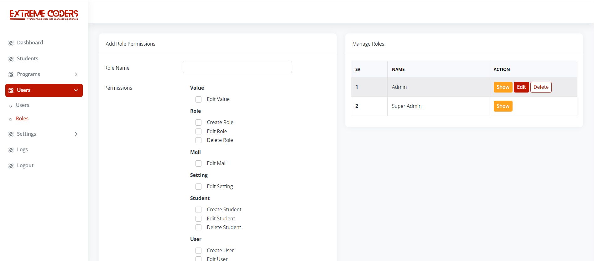Click the Settings grid icon in sidebar
The image size is (594, 261).
point(11,134)
